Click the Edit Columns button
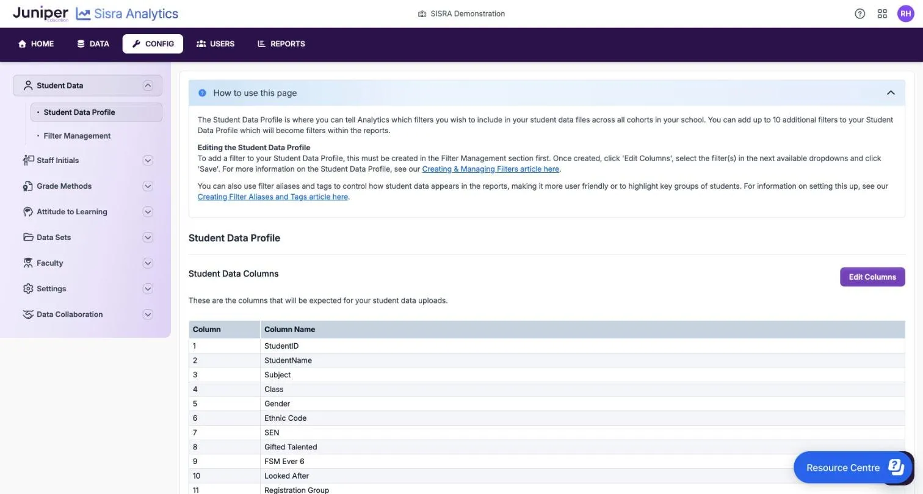Viewport: 923px width, 494px height. click(872, 277)
